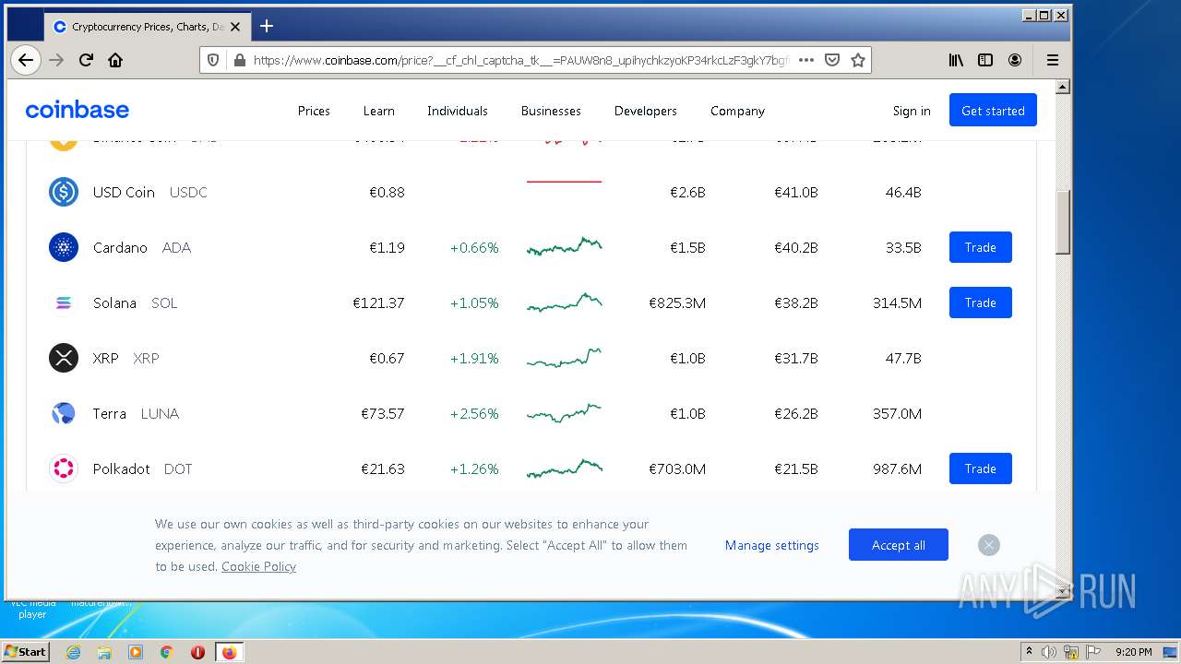Click the Cardano logo icon

pyautogui.click(x=64, y=247)
